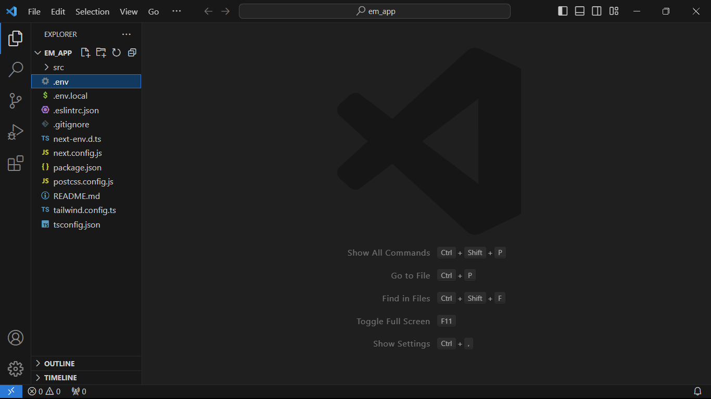Open the tailwind.config.ts file
Image resolution: width=711 pixels, height=399 pixels.
click(86, 210)
